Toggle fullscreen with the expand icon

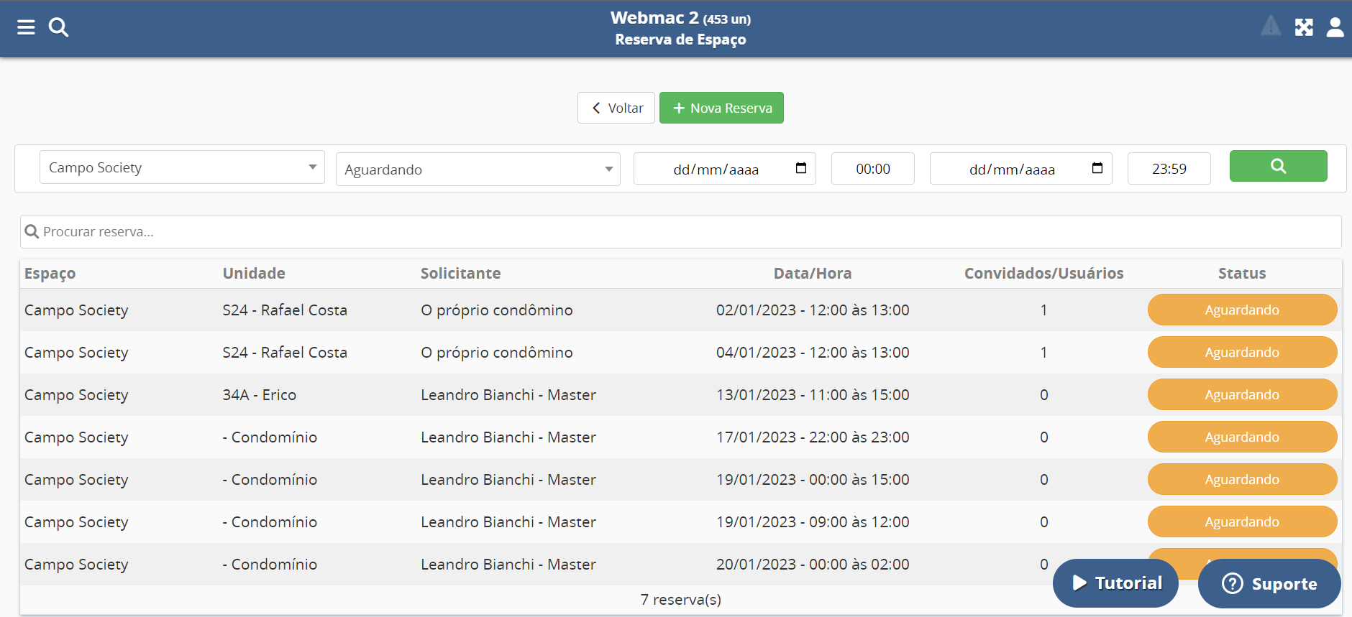pyautogui.click(x=1304, y=27)
